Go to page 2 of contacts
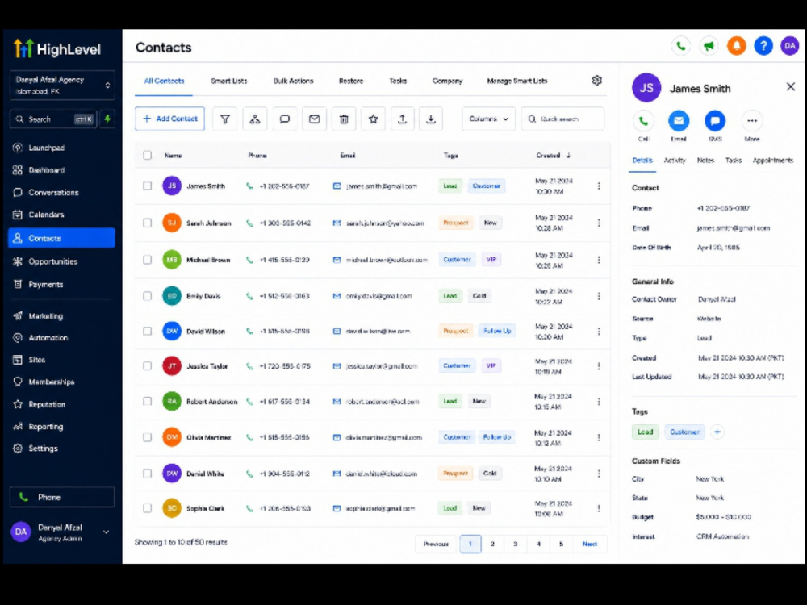 tap(492, 544)
